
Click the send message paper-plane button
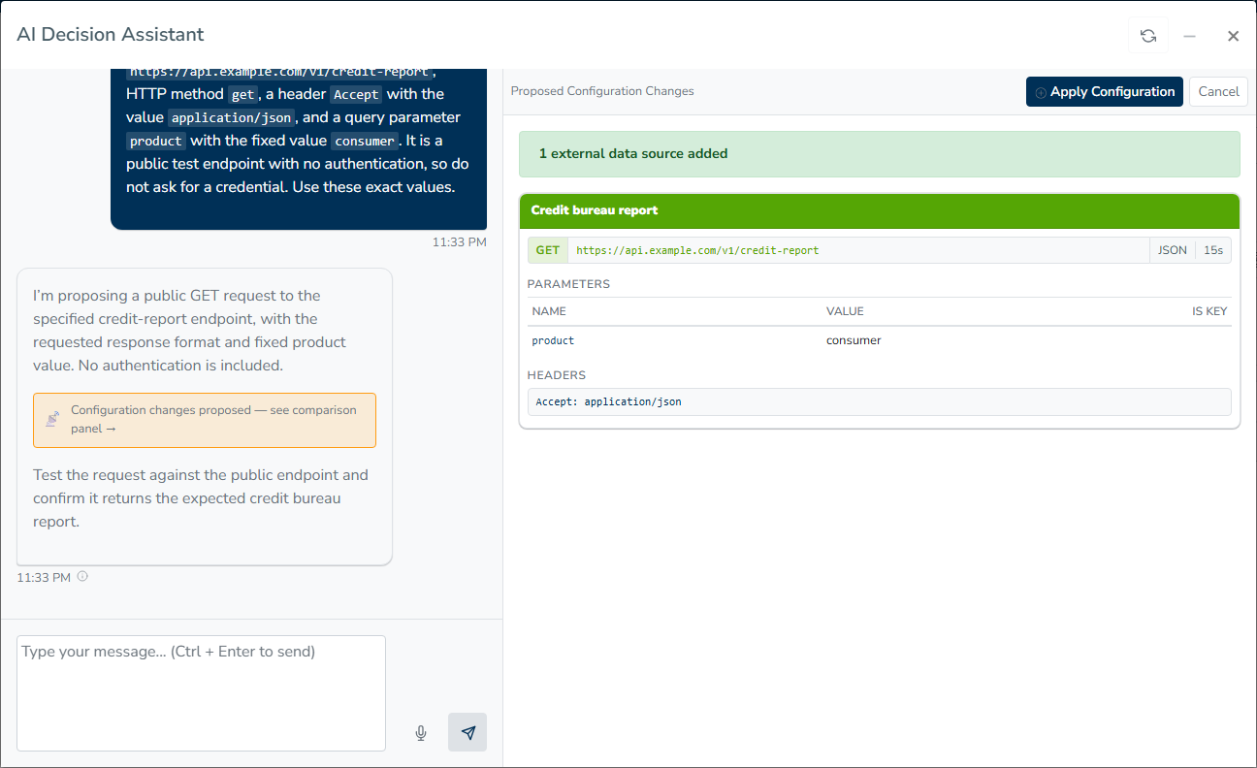467,732
